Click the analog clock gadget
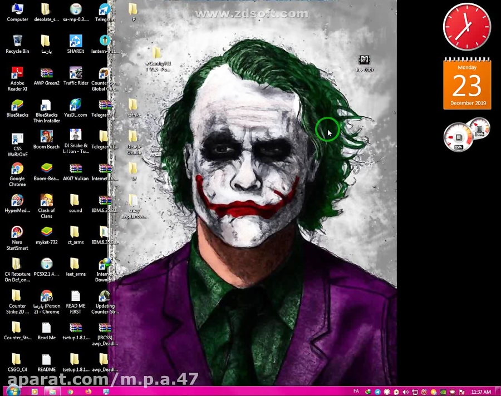501x396 pixels. click(x=467, y=27)
